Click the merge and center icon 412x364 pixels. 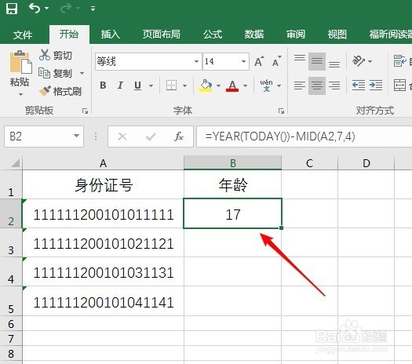tap(399, 86)
